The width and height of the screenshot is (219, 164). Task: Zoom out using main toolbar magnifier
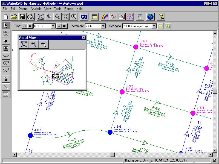pyautogui.click(x=57, y=17)
